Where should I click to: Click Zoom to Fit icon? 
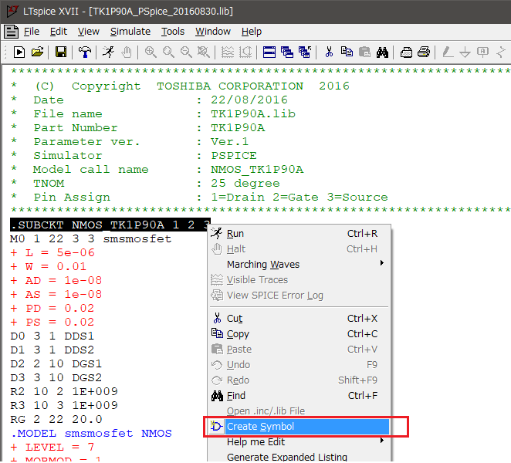coord(204,52)
